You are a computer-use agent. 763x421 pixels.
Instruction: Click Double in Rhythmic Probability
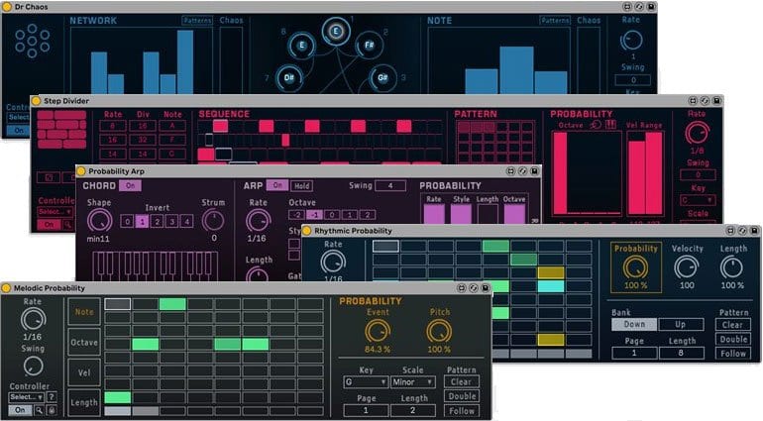(x=733, y=339)
